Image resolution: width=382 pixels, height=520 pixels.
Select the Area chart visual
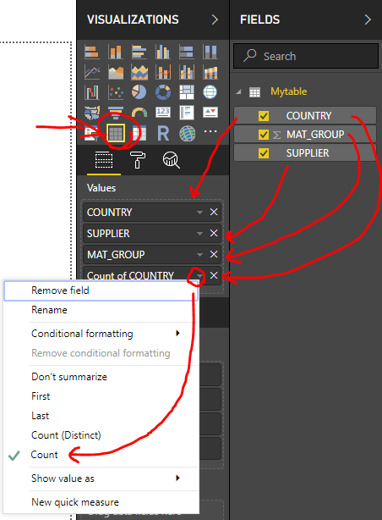coord(116,72)
